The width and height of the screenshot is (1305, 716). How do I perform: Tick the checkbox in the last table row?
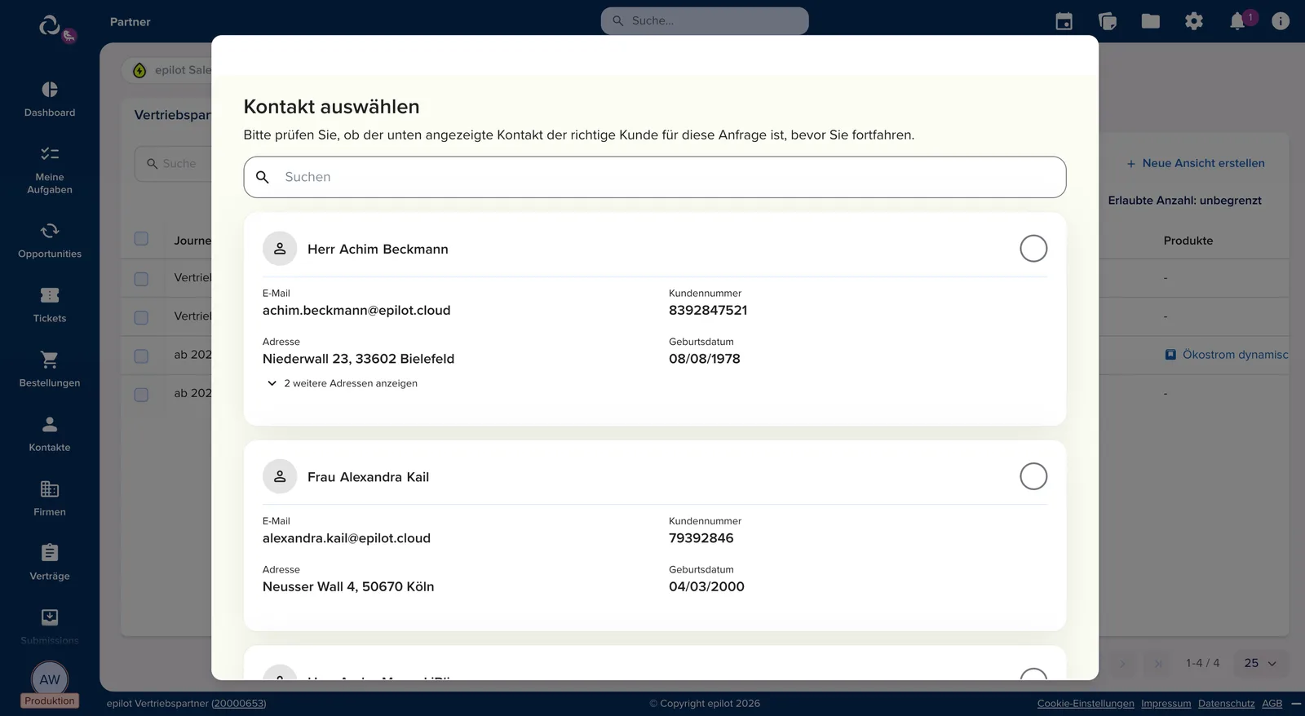pos(141,395)
